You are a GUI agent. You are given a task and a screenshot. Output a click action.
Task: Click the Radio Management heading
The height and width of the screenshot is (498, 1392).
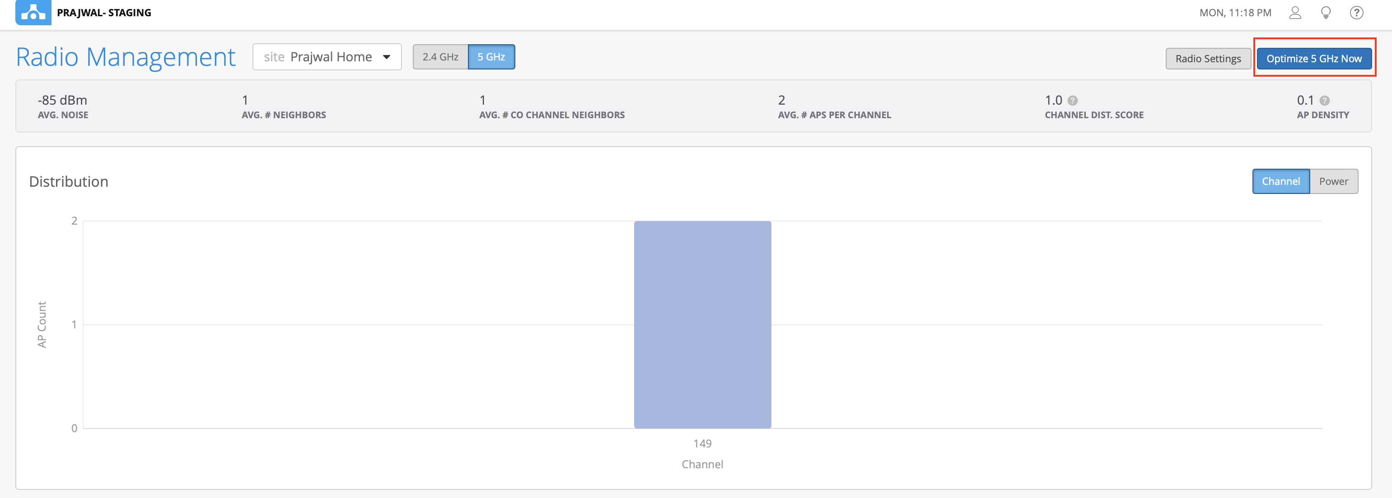pyautogui.click(x=126, y=57)
